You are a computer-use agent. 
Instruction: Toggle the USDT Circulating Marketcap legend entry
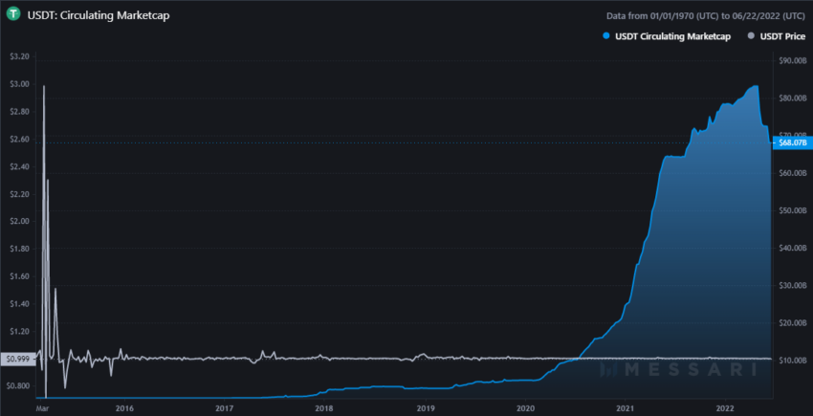click(667, 36)
